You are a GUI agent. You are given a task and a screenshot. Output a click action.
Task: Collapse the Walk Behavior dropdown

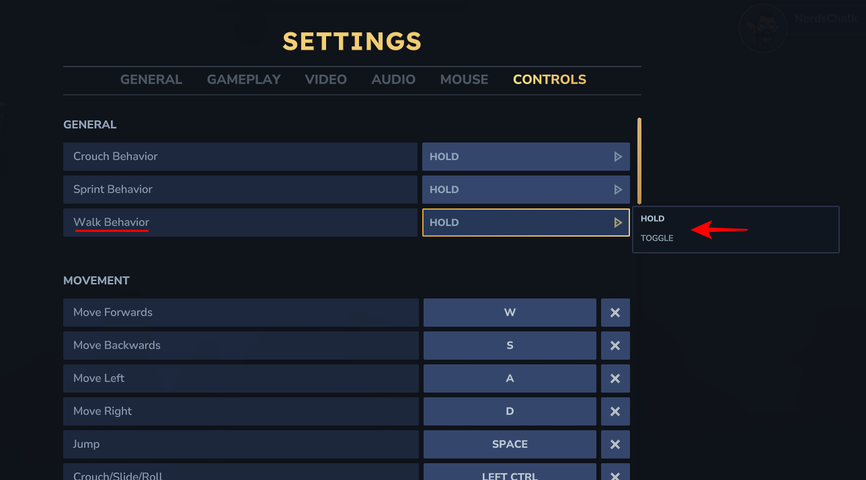pos(525,223)
